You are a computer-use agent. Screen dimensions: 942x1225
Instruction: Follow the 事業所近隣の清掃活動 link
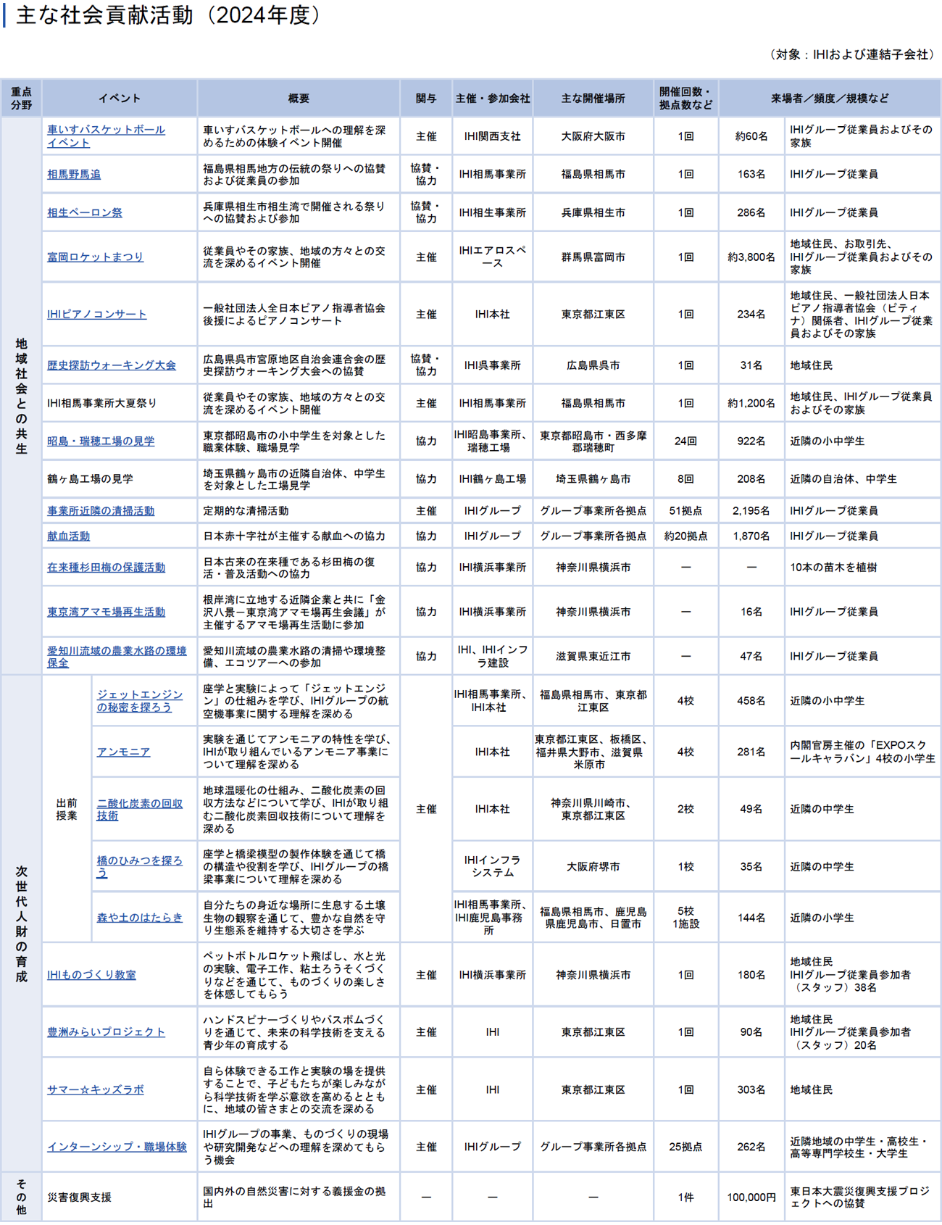(x=101, y=511)
